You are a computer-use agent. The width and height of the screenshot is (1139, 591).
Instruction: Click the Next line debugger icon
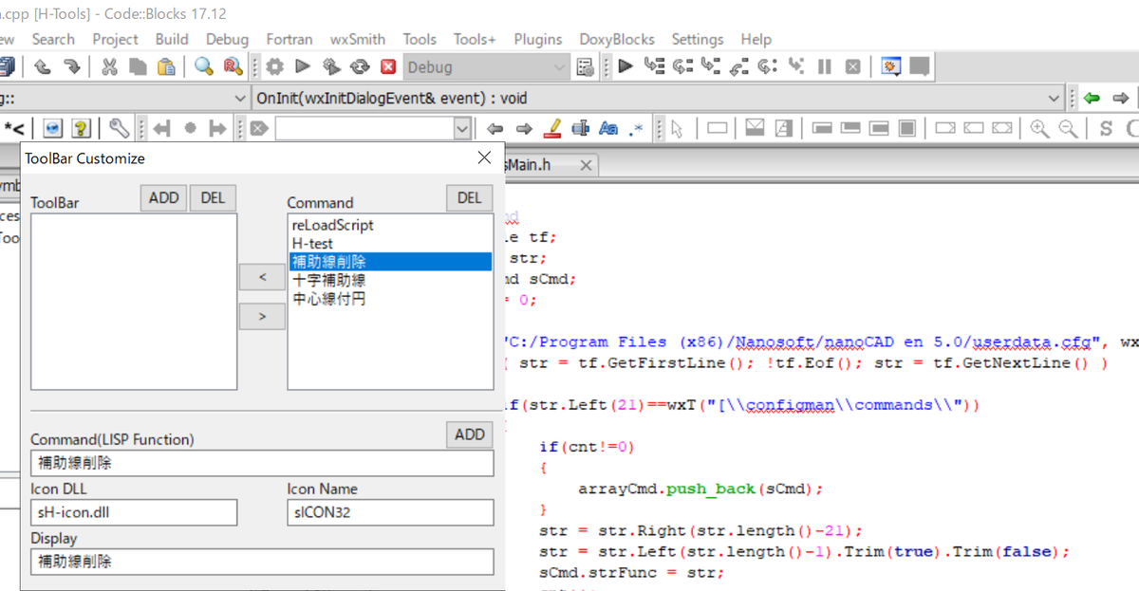click(x=682, y=66)
